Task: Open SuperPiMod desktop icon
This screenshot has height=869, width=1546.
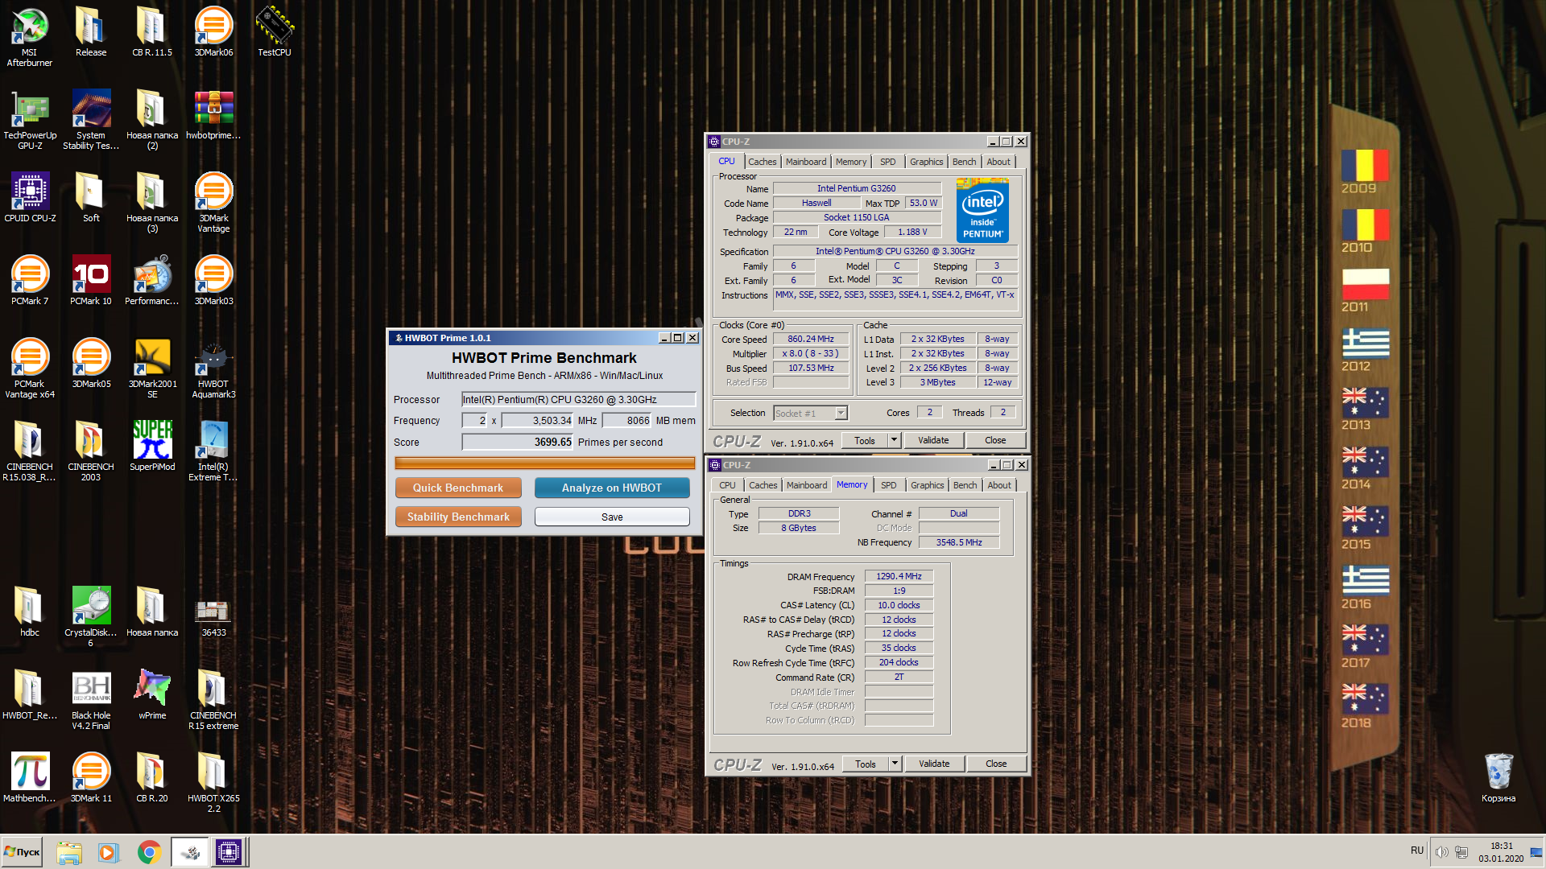Action: coord(152,446)
